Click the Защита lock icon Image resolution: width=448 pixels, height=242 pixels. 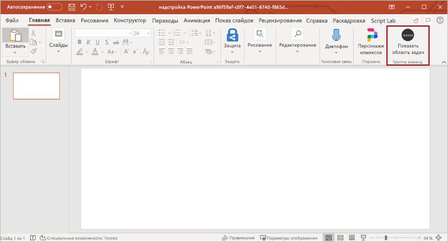pos(232,35)
